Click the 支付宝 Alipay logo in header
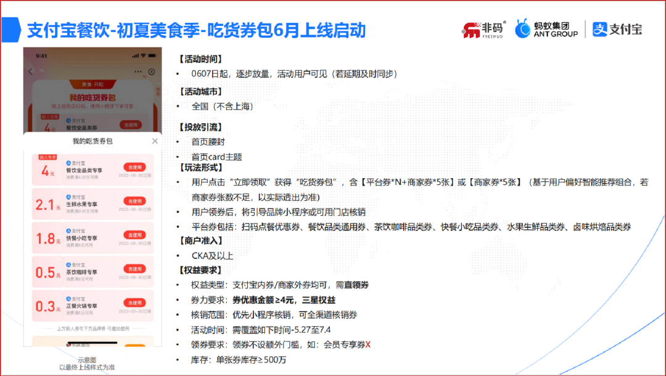This screenshot has width=666, height=376. (x=617, y=30)
